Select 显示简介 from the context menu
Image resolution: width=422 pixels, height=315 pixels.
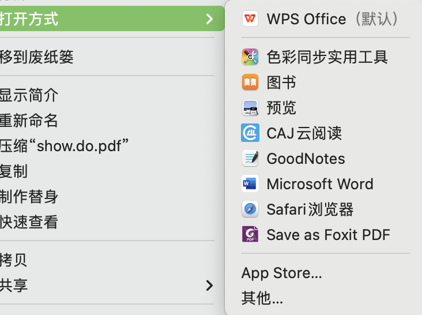[x=29, y=95]
